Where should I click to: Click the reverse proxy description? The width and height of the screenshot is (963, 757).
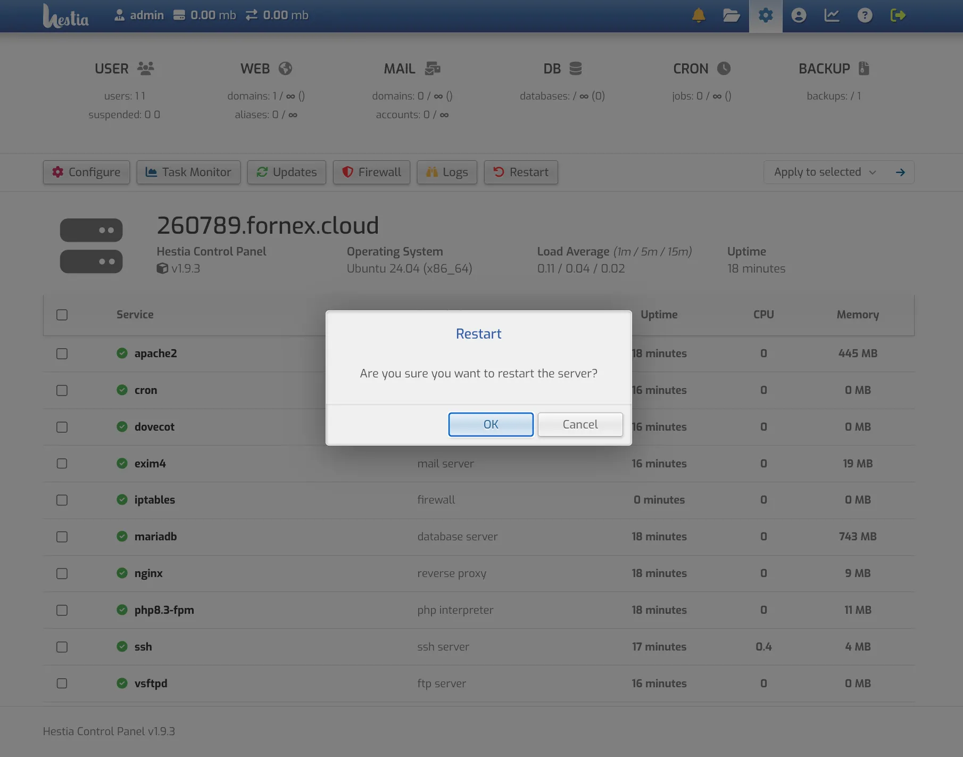tap(452, 573)
